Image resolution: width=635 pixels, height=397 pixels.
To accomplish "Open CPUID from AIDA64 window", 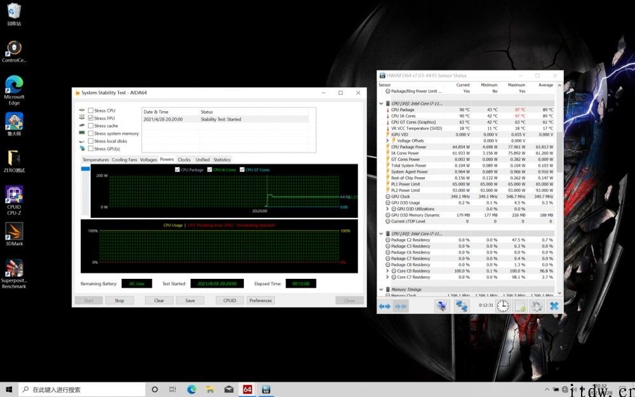I will tap(230, 300).
